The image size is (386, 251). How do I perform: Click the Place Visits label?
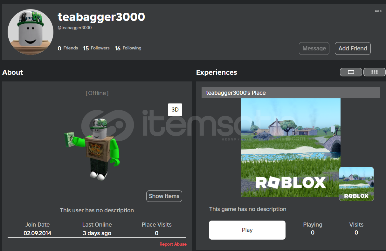click(157, 225)
